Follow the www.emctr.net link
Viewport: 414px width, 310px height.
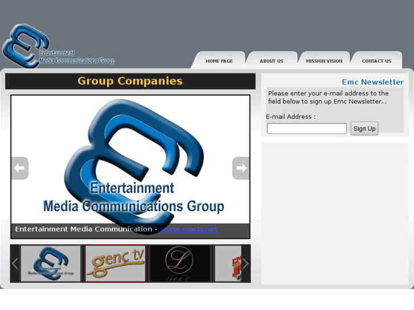(189, 229)
